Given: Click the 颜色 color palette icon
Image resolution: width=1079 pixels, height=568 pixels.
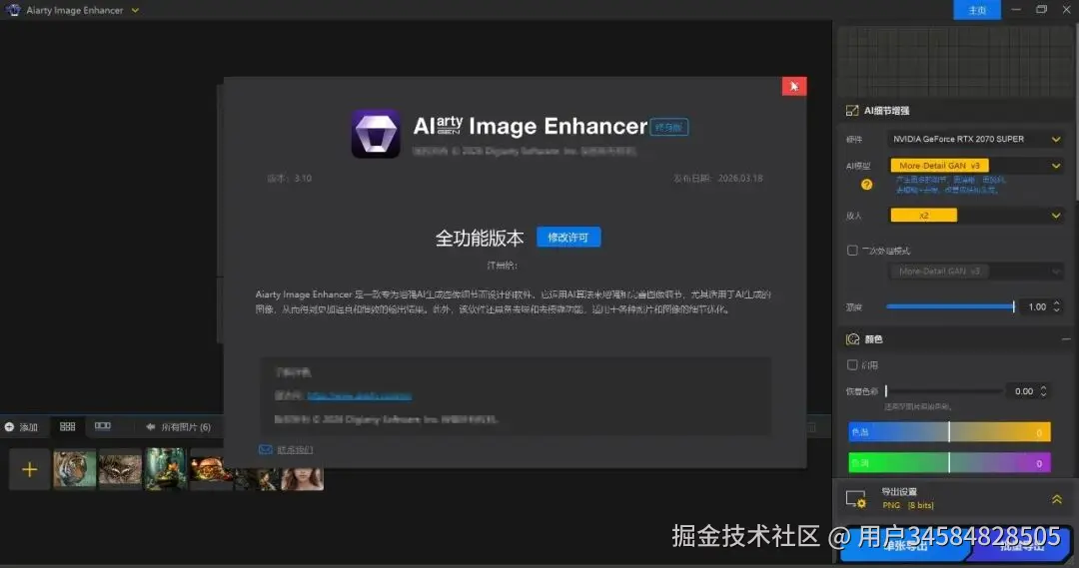Looking at the screenshot, I should [852, 339].
